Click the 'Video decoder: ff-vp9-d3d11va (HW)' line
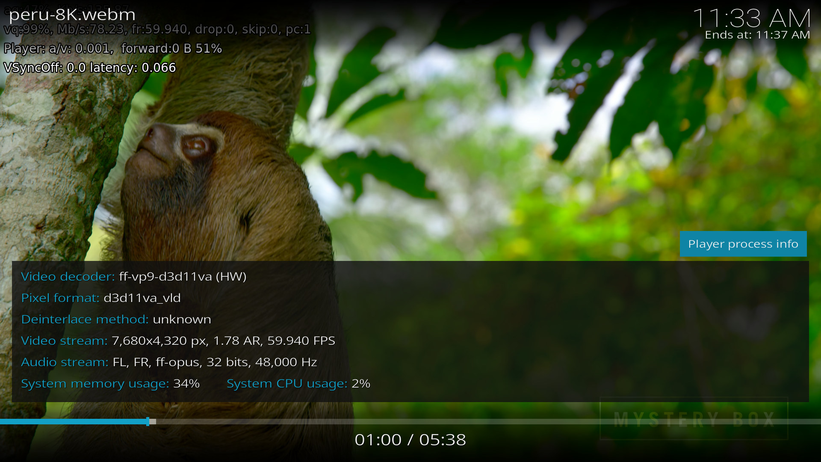 [x=134, y=276]
